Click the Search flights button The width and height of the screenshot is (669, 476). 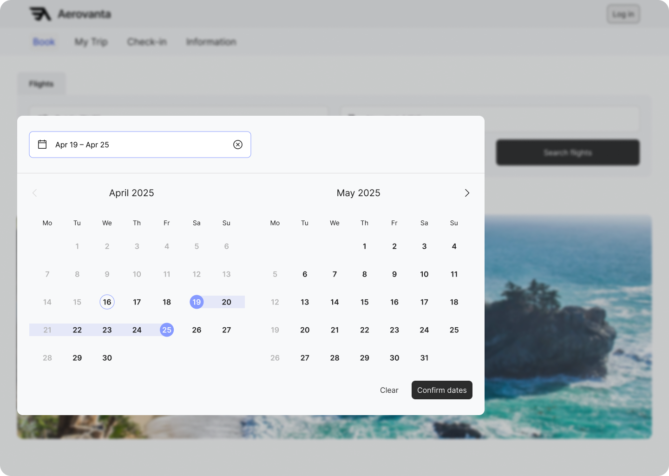pos(568,152)
